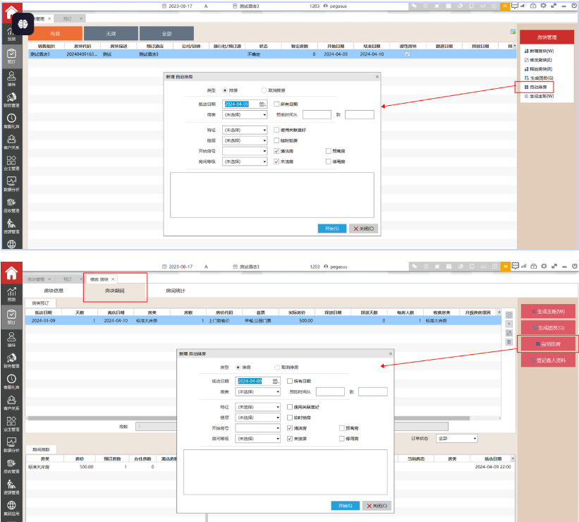The height and width of the screenshot is (522, 579).
Task: Click the 预抵时间从 field in upper dialog
Action: (x=317, y=114)
